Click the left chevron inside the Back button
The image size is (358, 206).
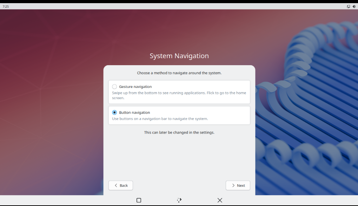(116, 185)
